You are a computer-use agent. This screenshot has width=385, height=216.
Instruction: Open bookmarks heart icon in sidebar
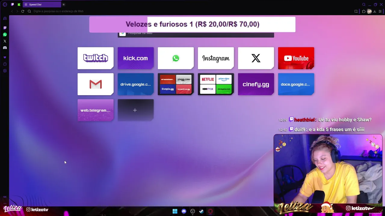tap(5, 57)
